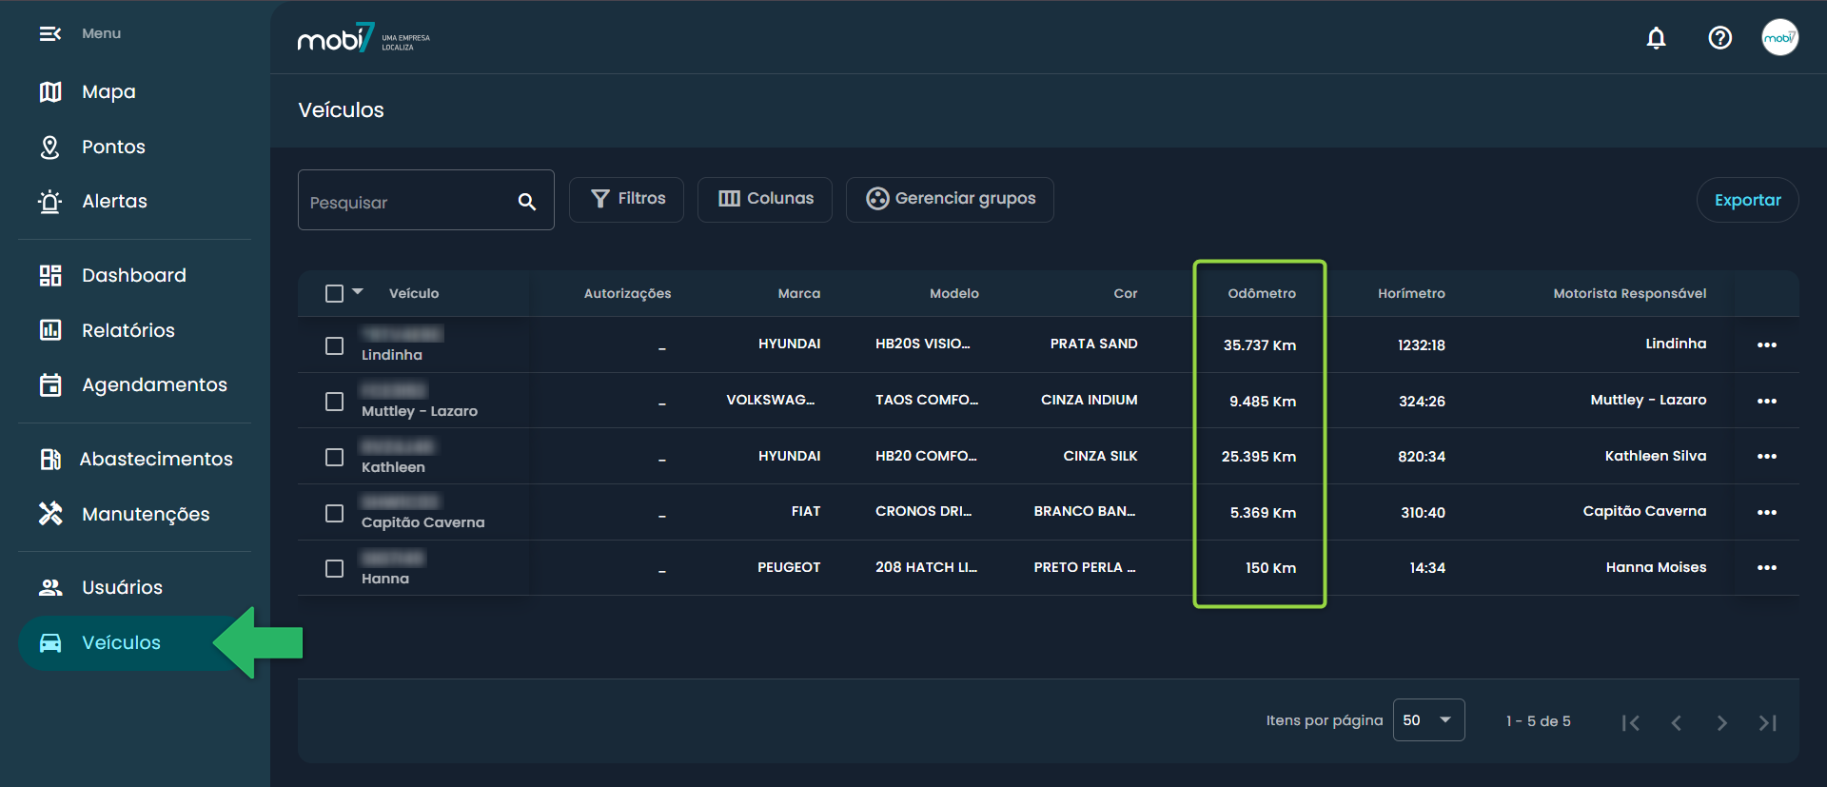This screenshot has height=787, width=1827.
Task: Check the Capitão Caverna row checkbox
Action: point(334,513)
